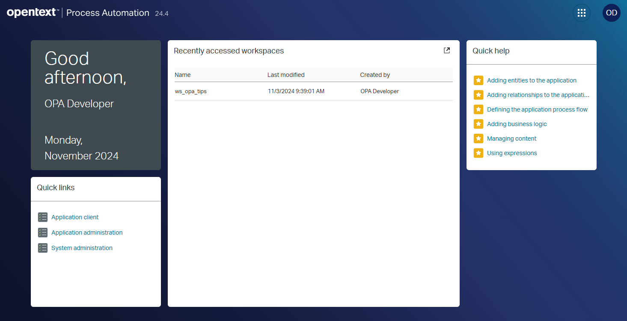Open the Application administration link

[87, 233]
